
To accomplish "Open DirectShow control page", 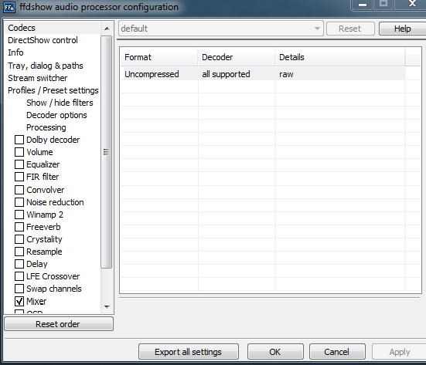I will pyautogui.click(x=43, y=40).
